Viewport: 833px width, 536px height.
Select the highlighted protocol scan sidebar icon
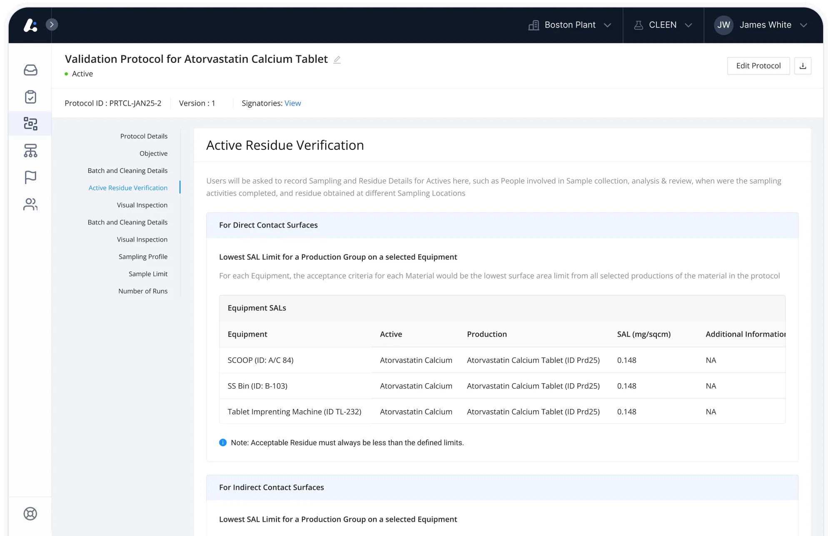tap(30, 124)
